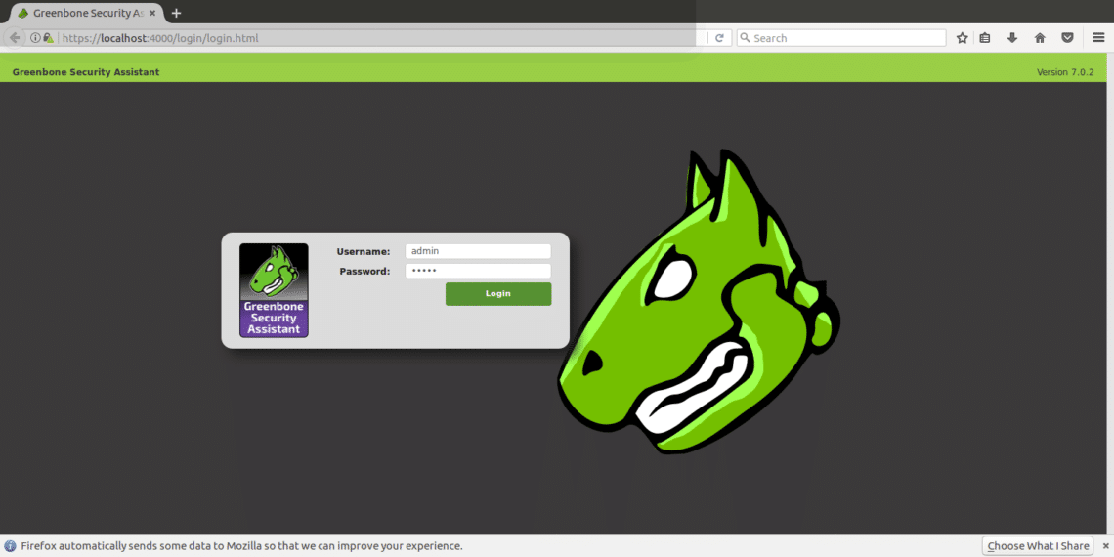
Task: Click the Username field containing admin
Action: tap(478, 251)
